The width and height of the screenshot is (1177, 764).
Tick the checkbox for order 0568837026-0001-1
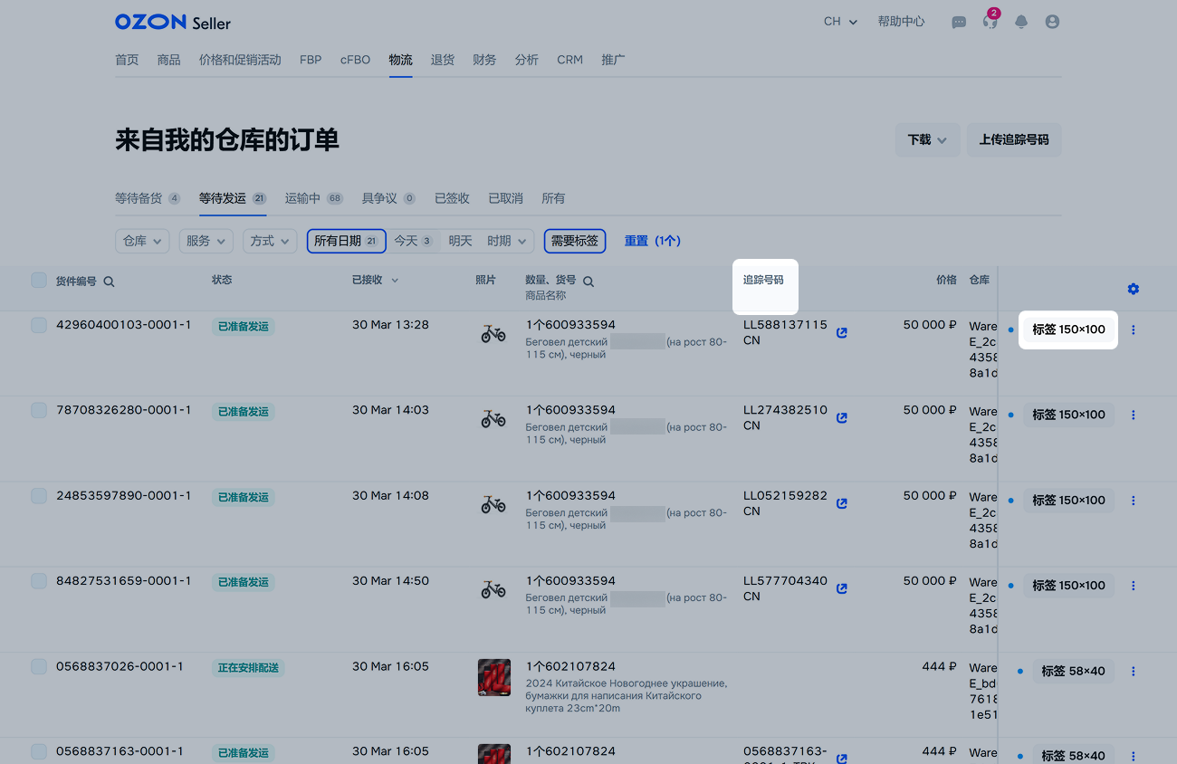point(39,667)
